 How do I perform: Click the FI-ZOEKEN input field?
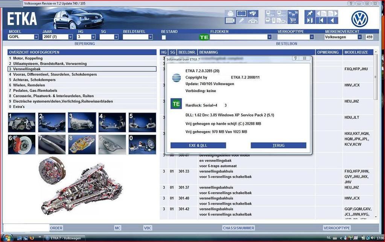(239, 37)
